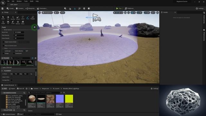Open the editor Settings button
Screen dimensions: 206x116
click(200, 8)
